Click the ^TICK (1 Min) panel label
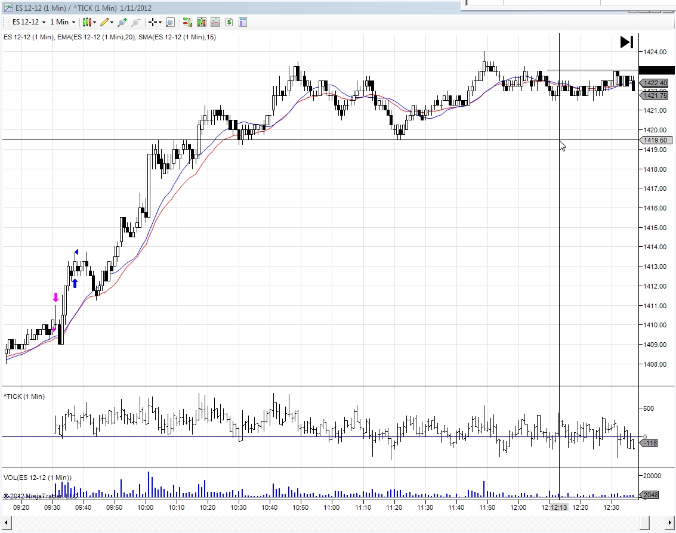This screenshot has height=533, width=676. (24, 396)
